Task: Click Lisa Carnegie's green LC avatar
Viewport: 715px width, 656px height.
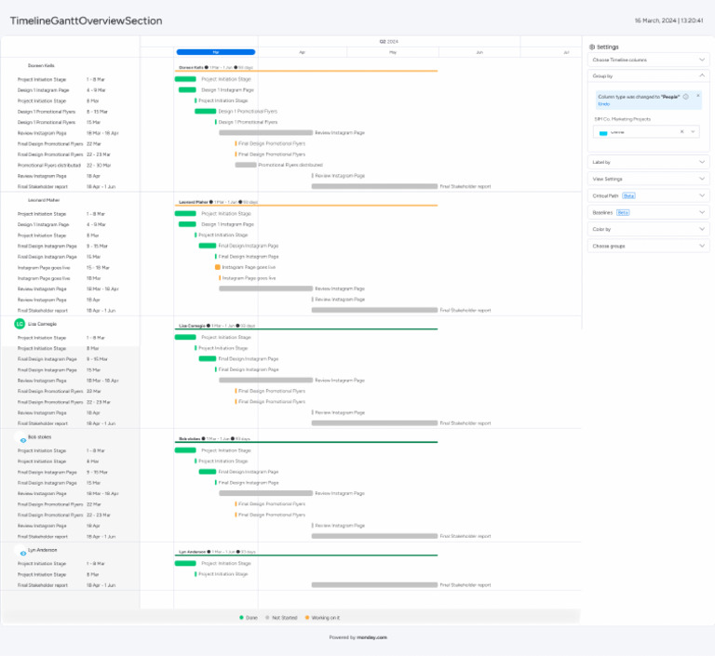Action: [19, 323]
